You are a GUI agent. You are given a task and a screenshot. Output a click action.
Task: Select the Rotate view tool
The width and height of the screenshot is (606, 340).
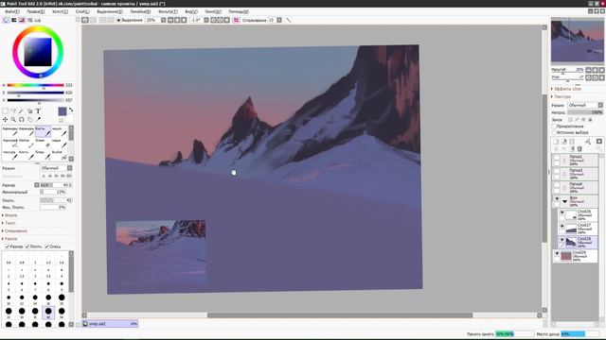click(21, 120)
